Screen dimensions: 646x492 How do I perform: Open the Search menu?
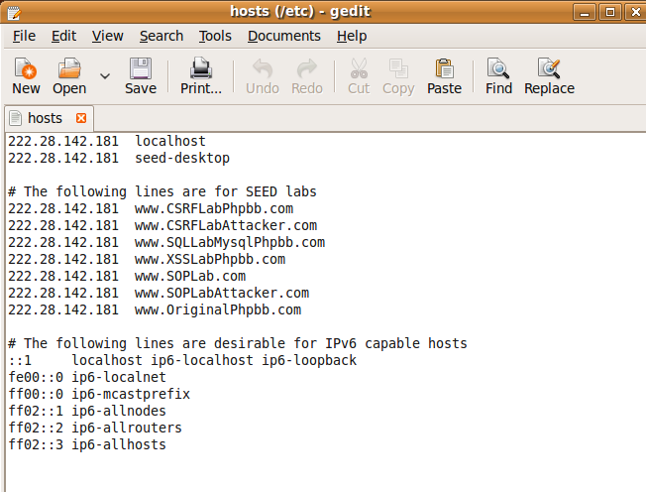(x=161, y=37)
